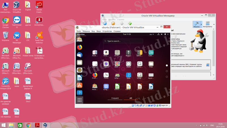Open the Calculator app
The height and width of the screenshot is (128, 227).
[x=140, y=52]
